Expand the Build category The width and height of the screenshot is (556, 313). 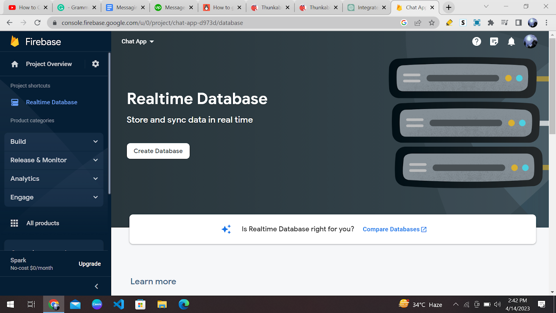pos(54,142)
